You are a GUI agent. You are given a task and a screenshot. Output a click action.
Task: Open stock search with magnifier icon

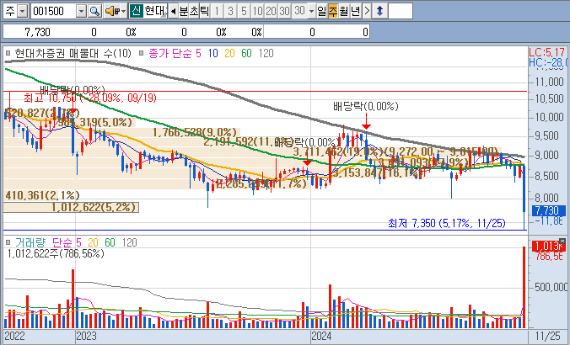[94, 11]
